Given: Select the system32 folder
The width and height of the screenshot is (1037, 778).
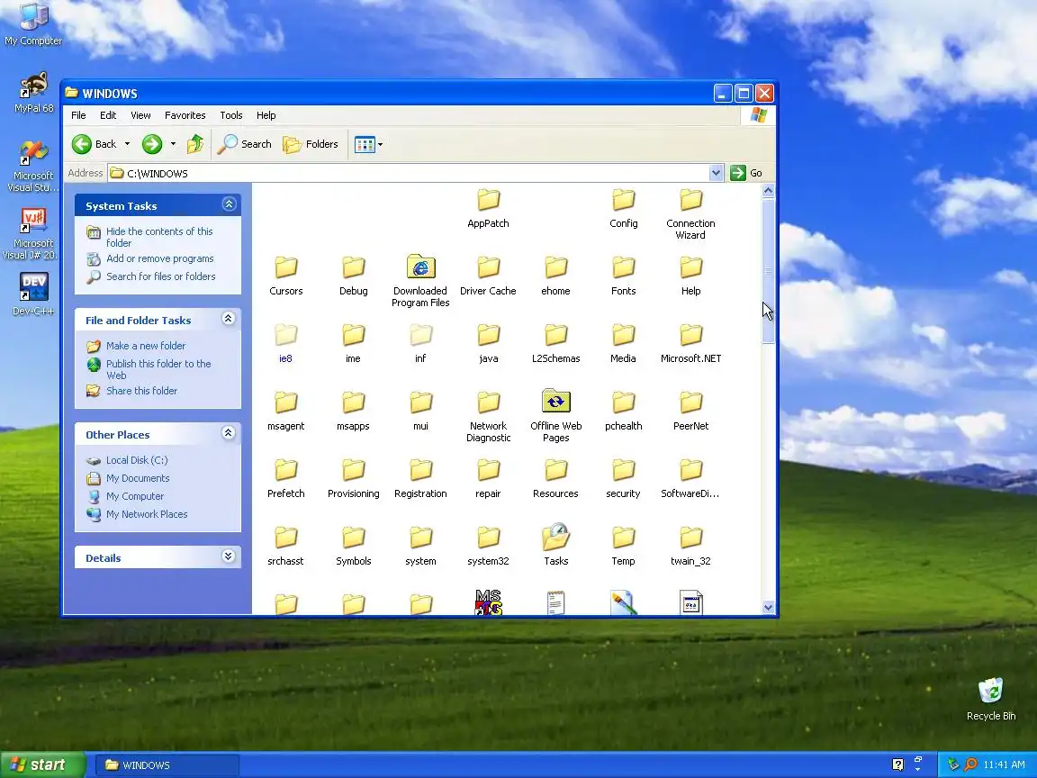Looking at the screenshot, I should tap(488, 546).
